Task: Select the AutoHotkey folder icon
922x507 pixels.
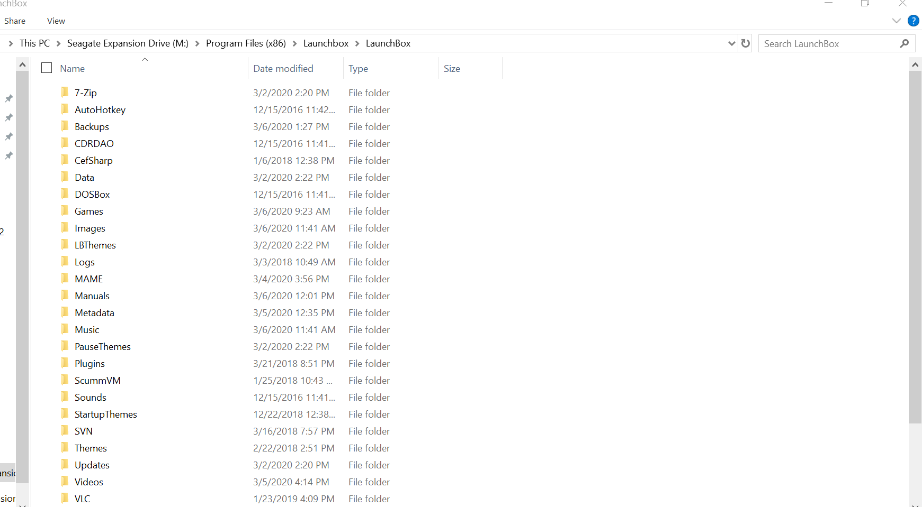Action: coord(65,109)
